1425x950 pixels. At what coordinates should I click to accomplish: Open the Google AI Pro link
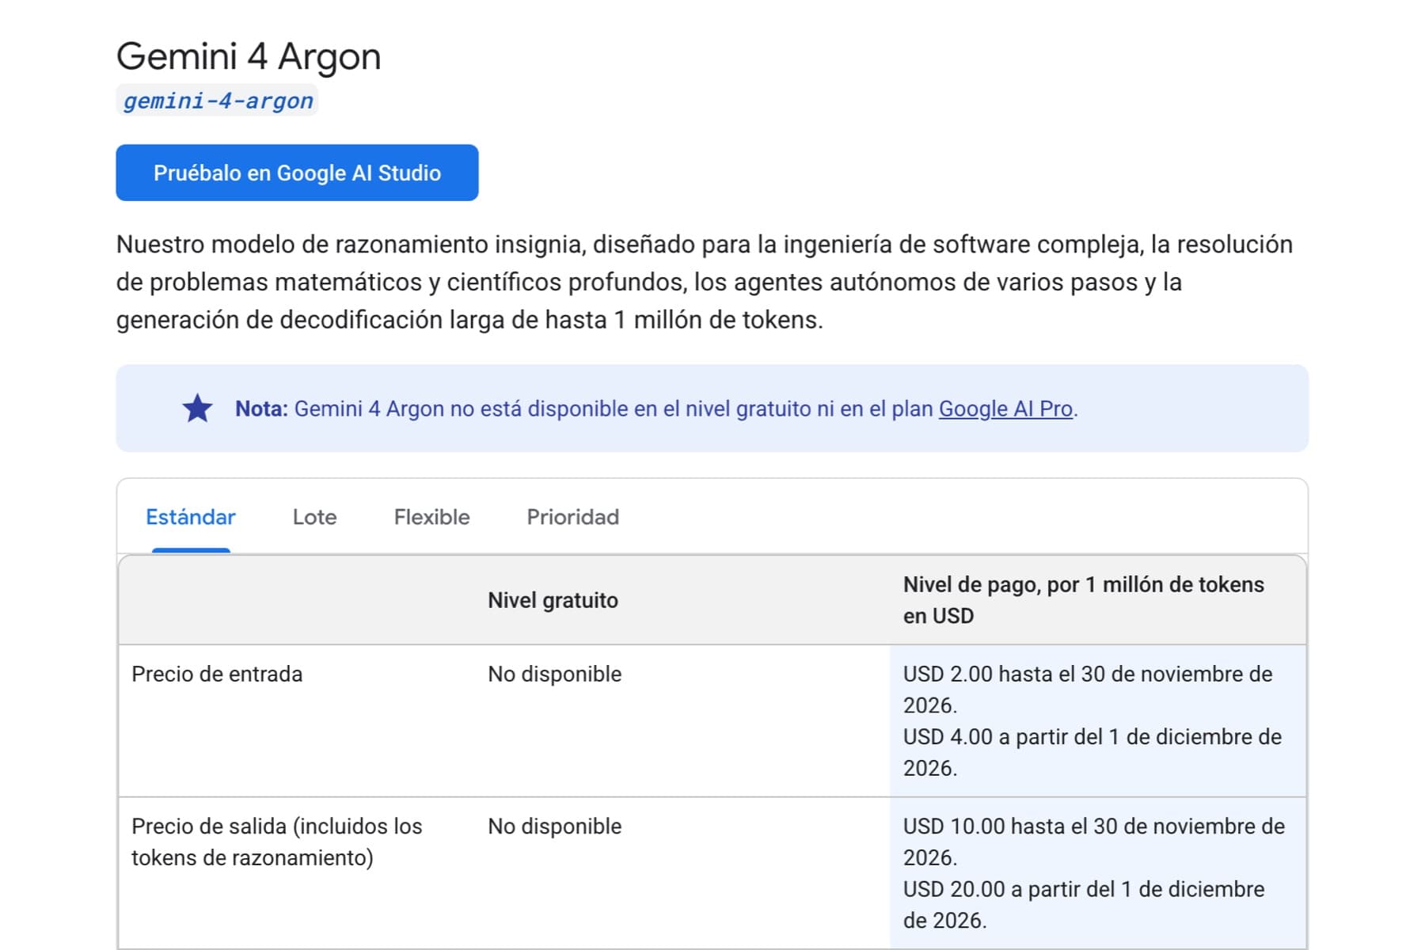point(1005,408)
